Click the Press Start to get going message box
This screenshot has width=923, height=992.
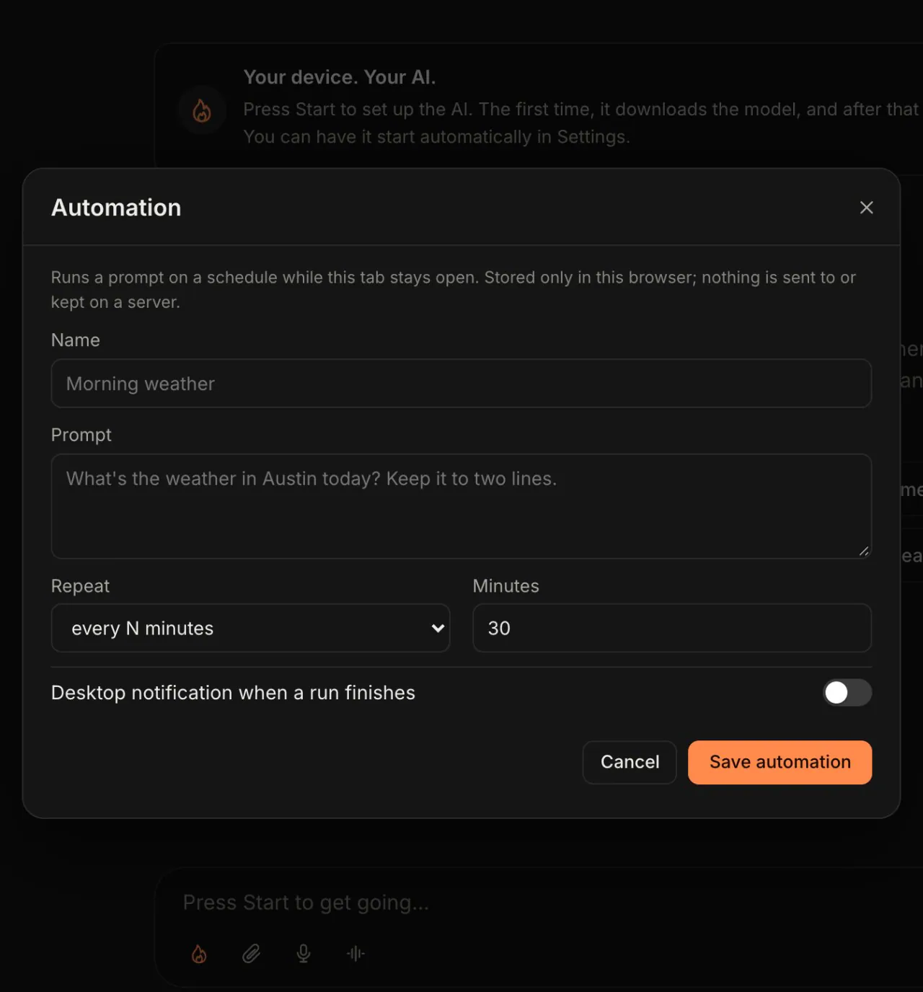pyautogui.click(x=306, y=903)
